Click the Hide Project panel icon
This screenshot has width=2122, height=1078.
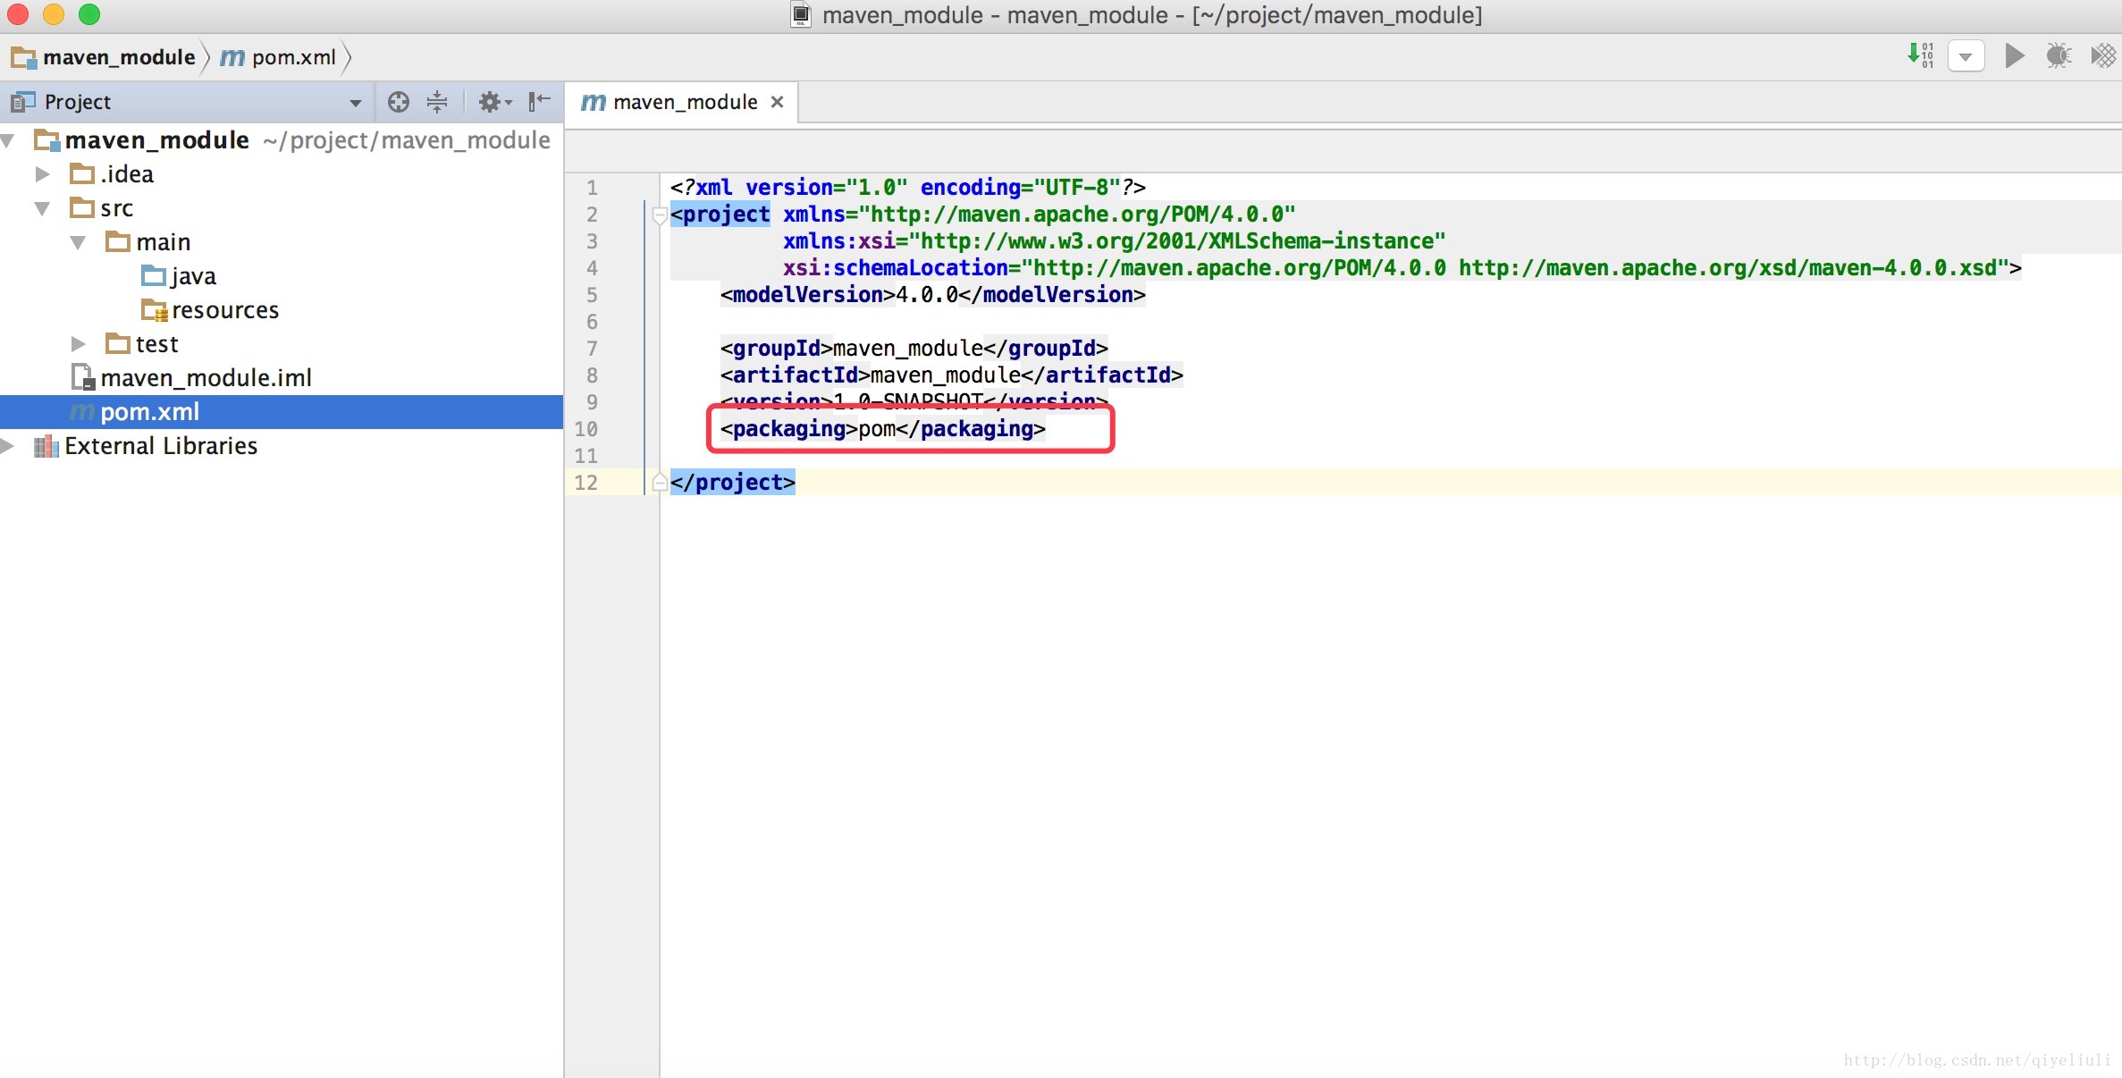click(539, 102)
